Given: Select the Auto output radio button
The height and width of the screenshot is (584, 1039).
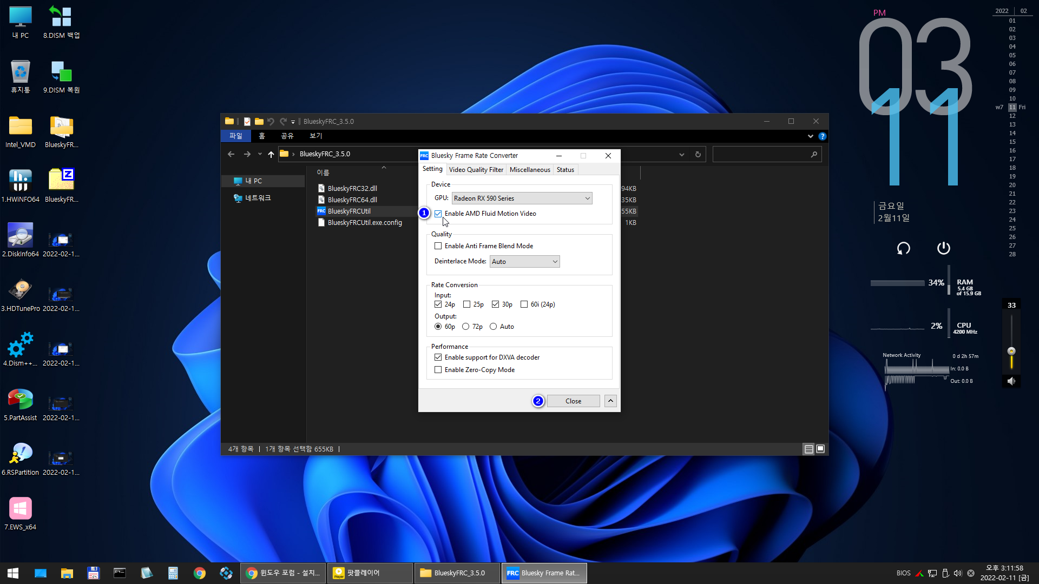Looking at the screenshot, I should click(x=493, y=327).
